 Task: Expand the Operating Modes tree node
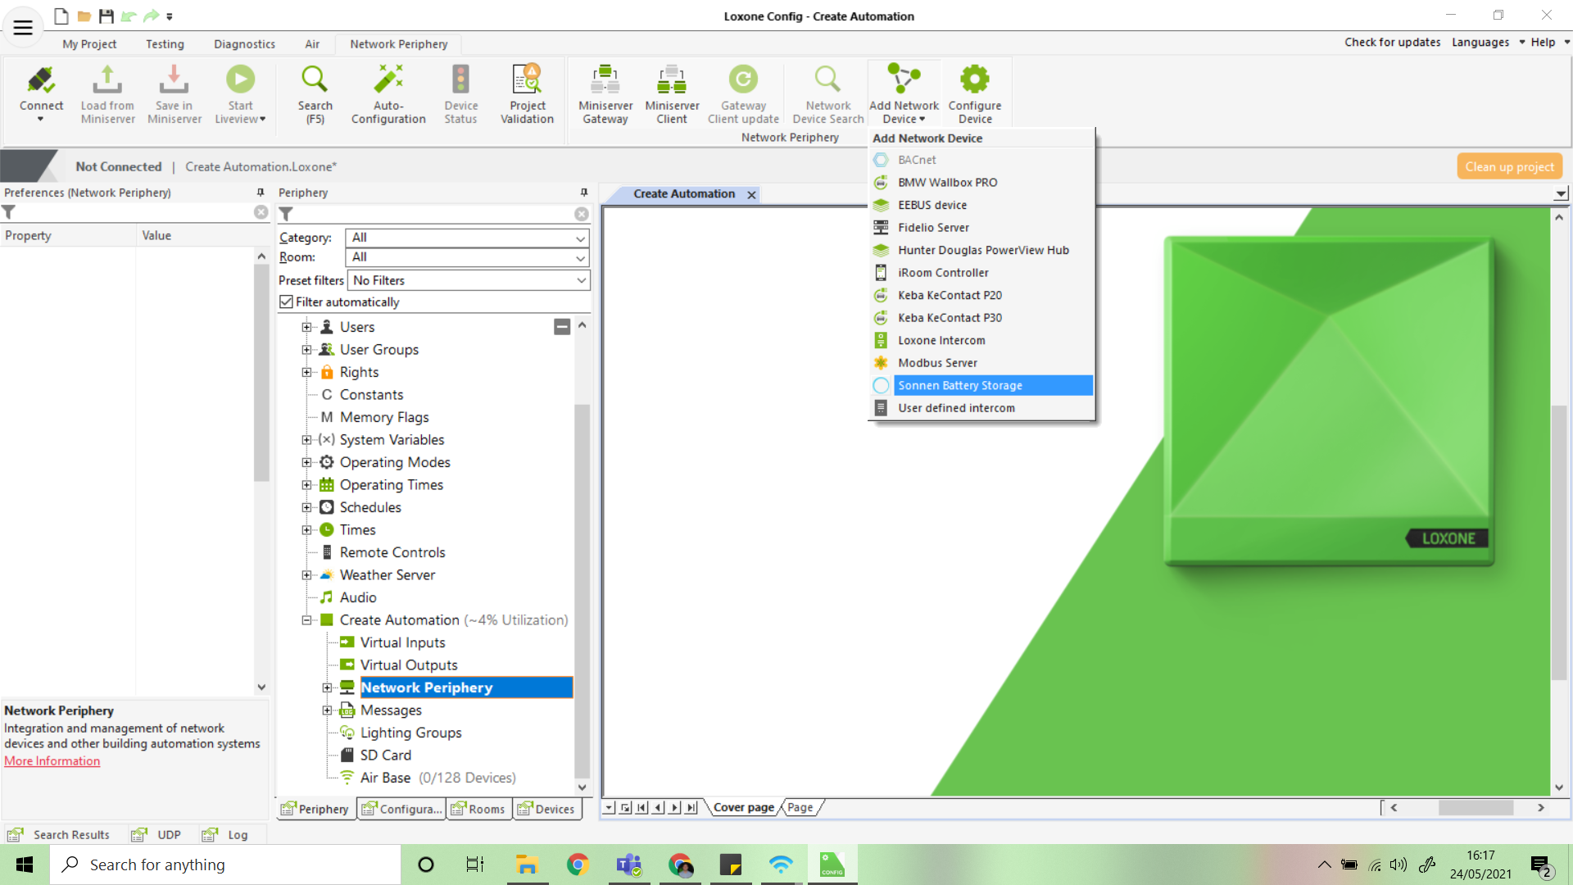306,462
